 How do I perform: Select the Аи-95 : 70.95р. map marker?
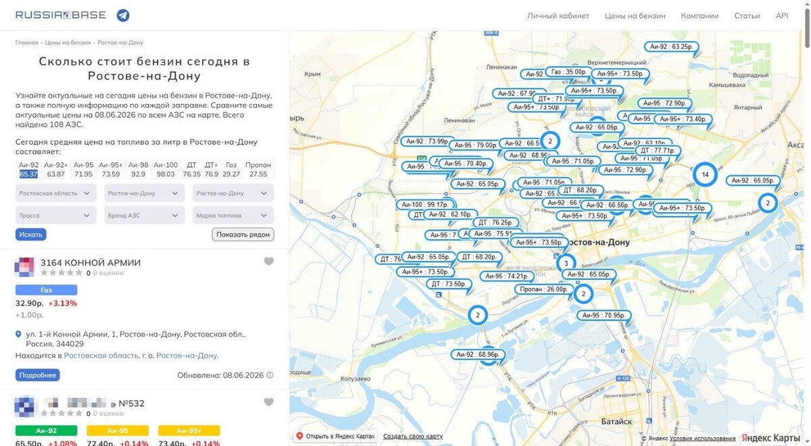[604, 316]
